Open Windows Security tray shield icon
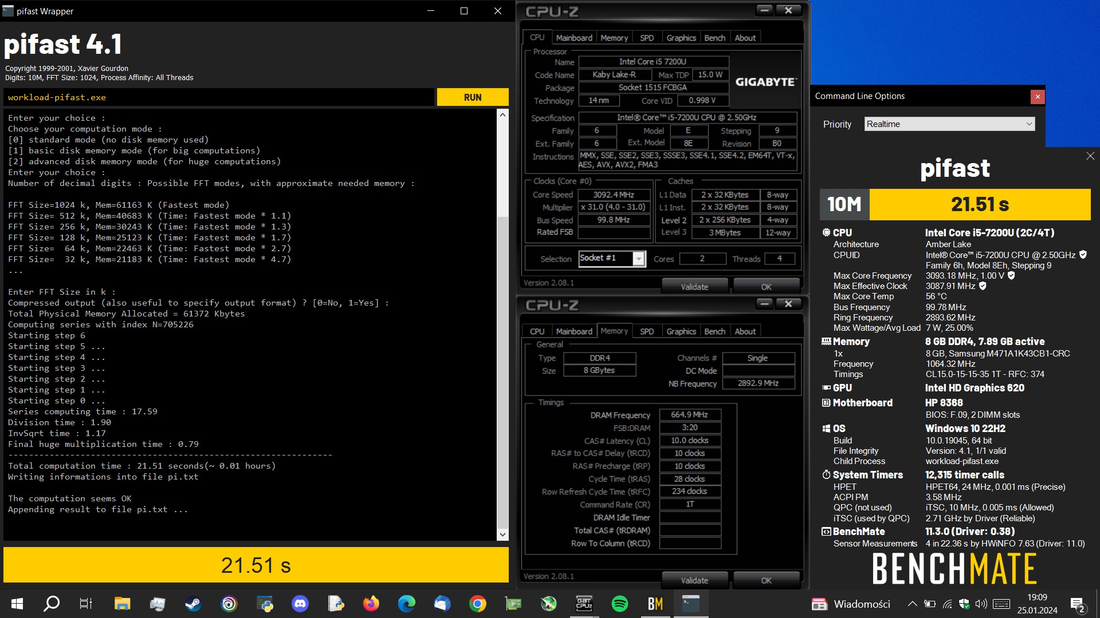Viewport: 1100px width, 618px height. (964, 604)
